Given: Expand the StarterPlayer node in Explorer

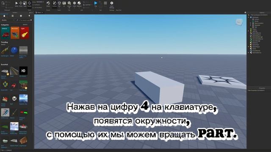Looking at the screenshot, I should coord(249,47).
